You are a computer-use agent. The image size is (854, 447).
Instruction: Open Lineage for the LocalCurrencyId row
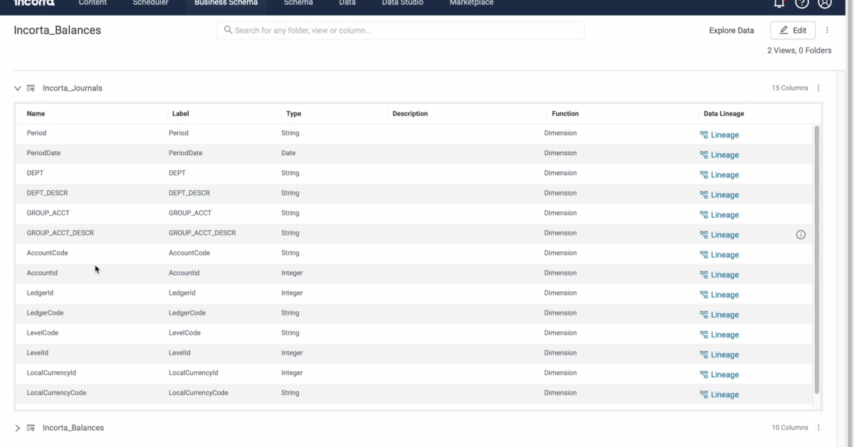(719, 374)
